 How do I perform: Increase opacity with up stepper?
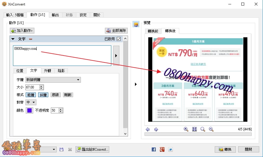61,109
